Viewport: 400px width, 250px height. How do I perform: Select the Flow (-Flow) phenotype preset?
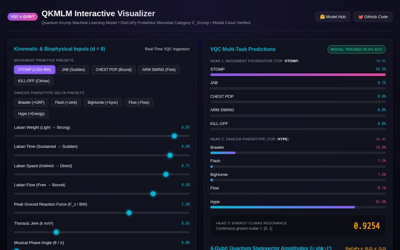pos(139,102)
